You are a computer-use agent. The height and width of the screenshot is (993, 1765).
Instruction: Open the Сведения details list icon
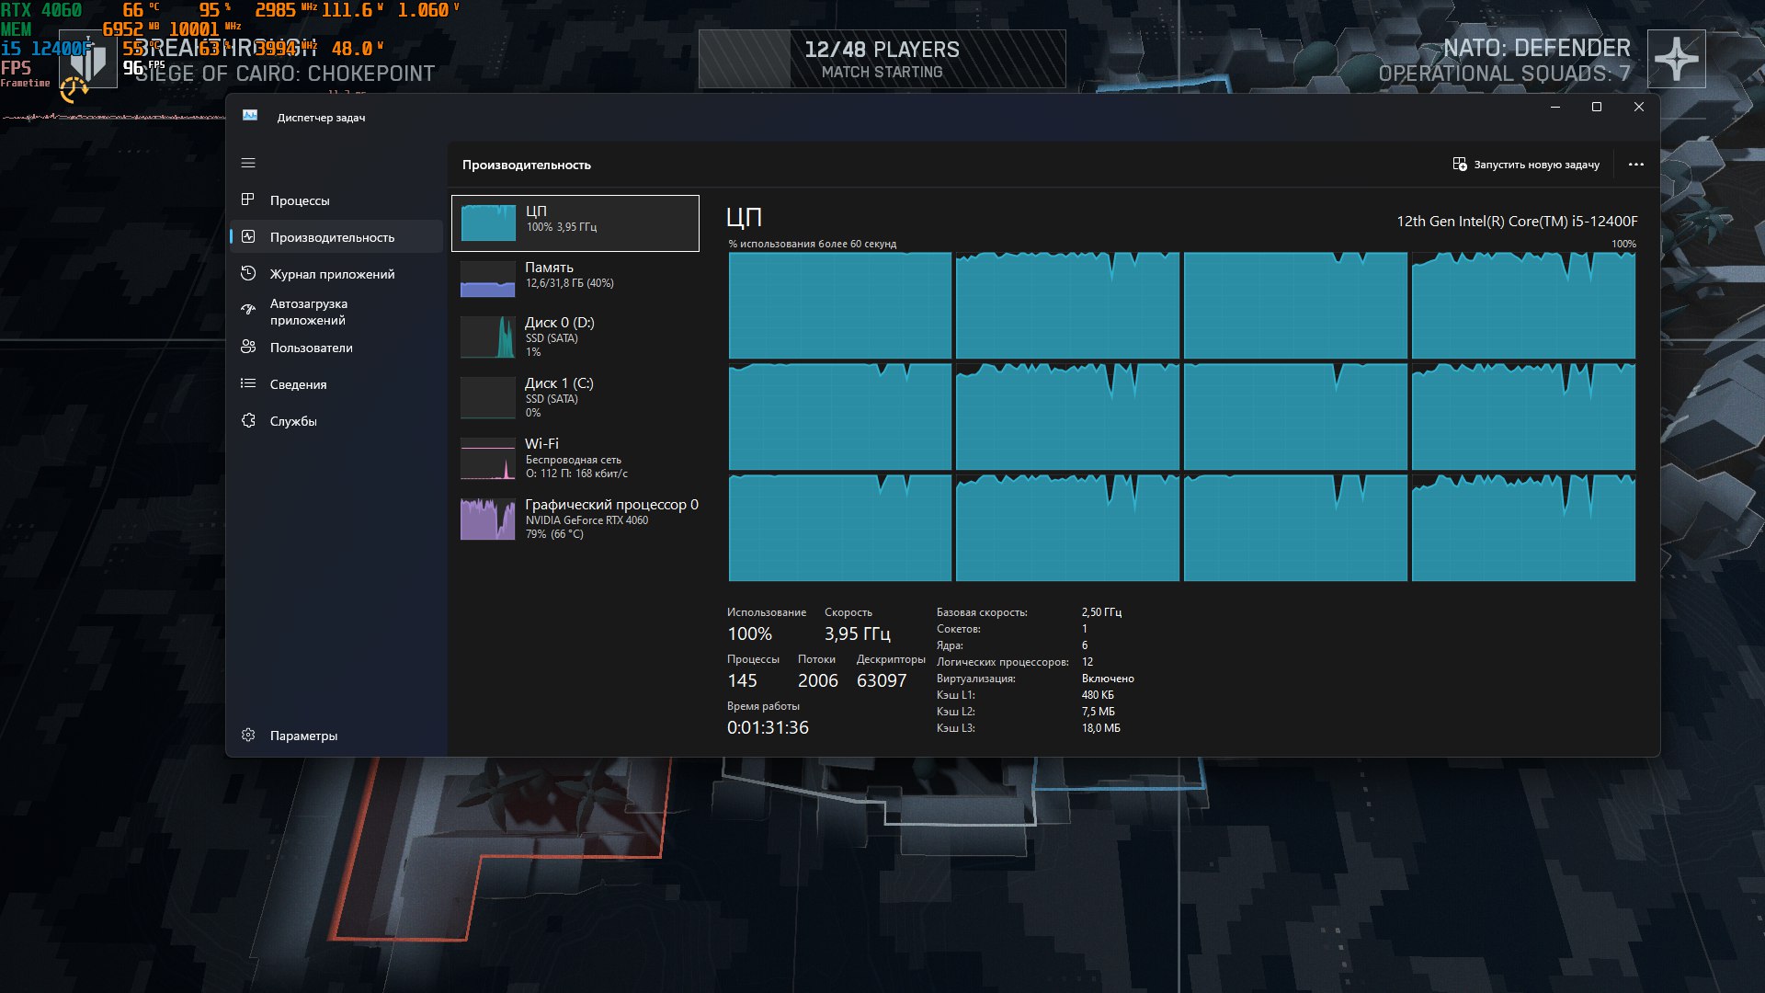[248, 383]
